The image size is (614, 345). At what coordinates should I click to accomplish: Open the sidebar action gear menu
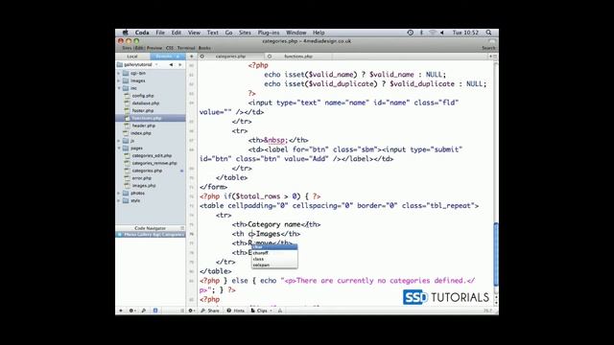click(x=132, y=310)
